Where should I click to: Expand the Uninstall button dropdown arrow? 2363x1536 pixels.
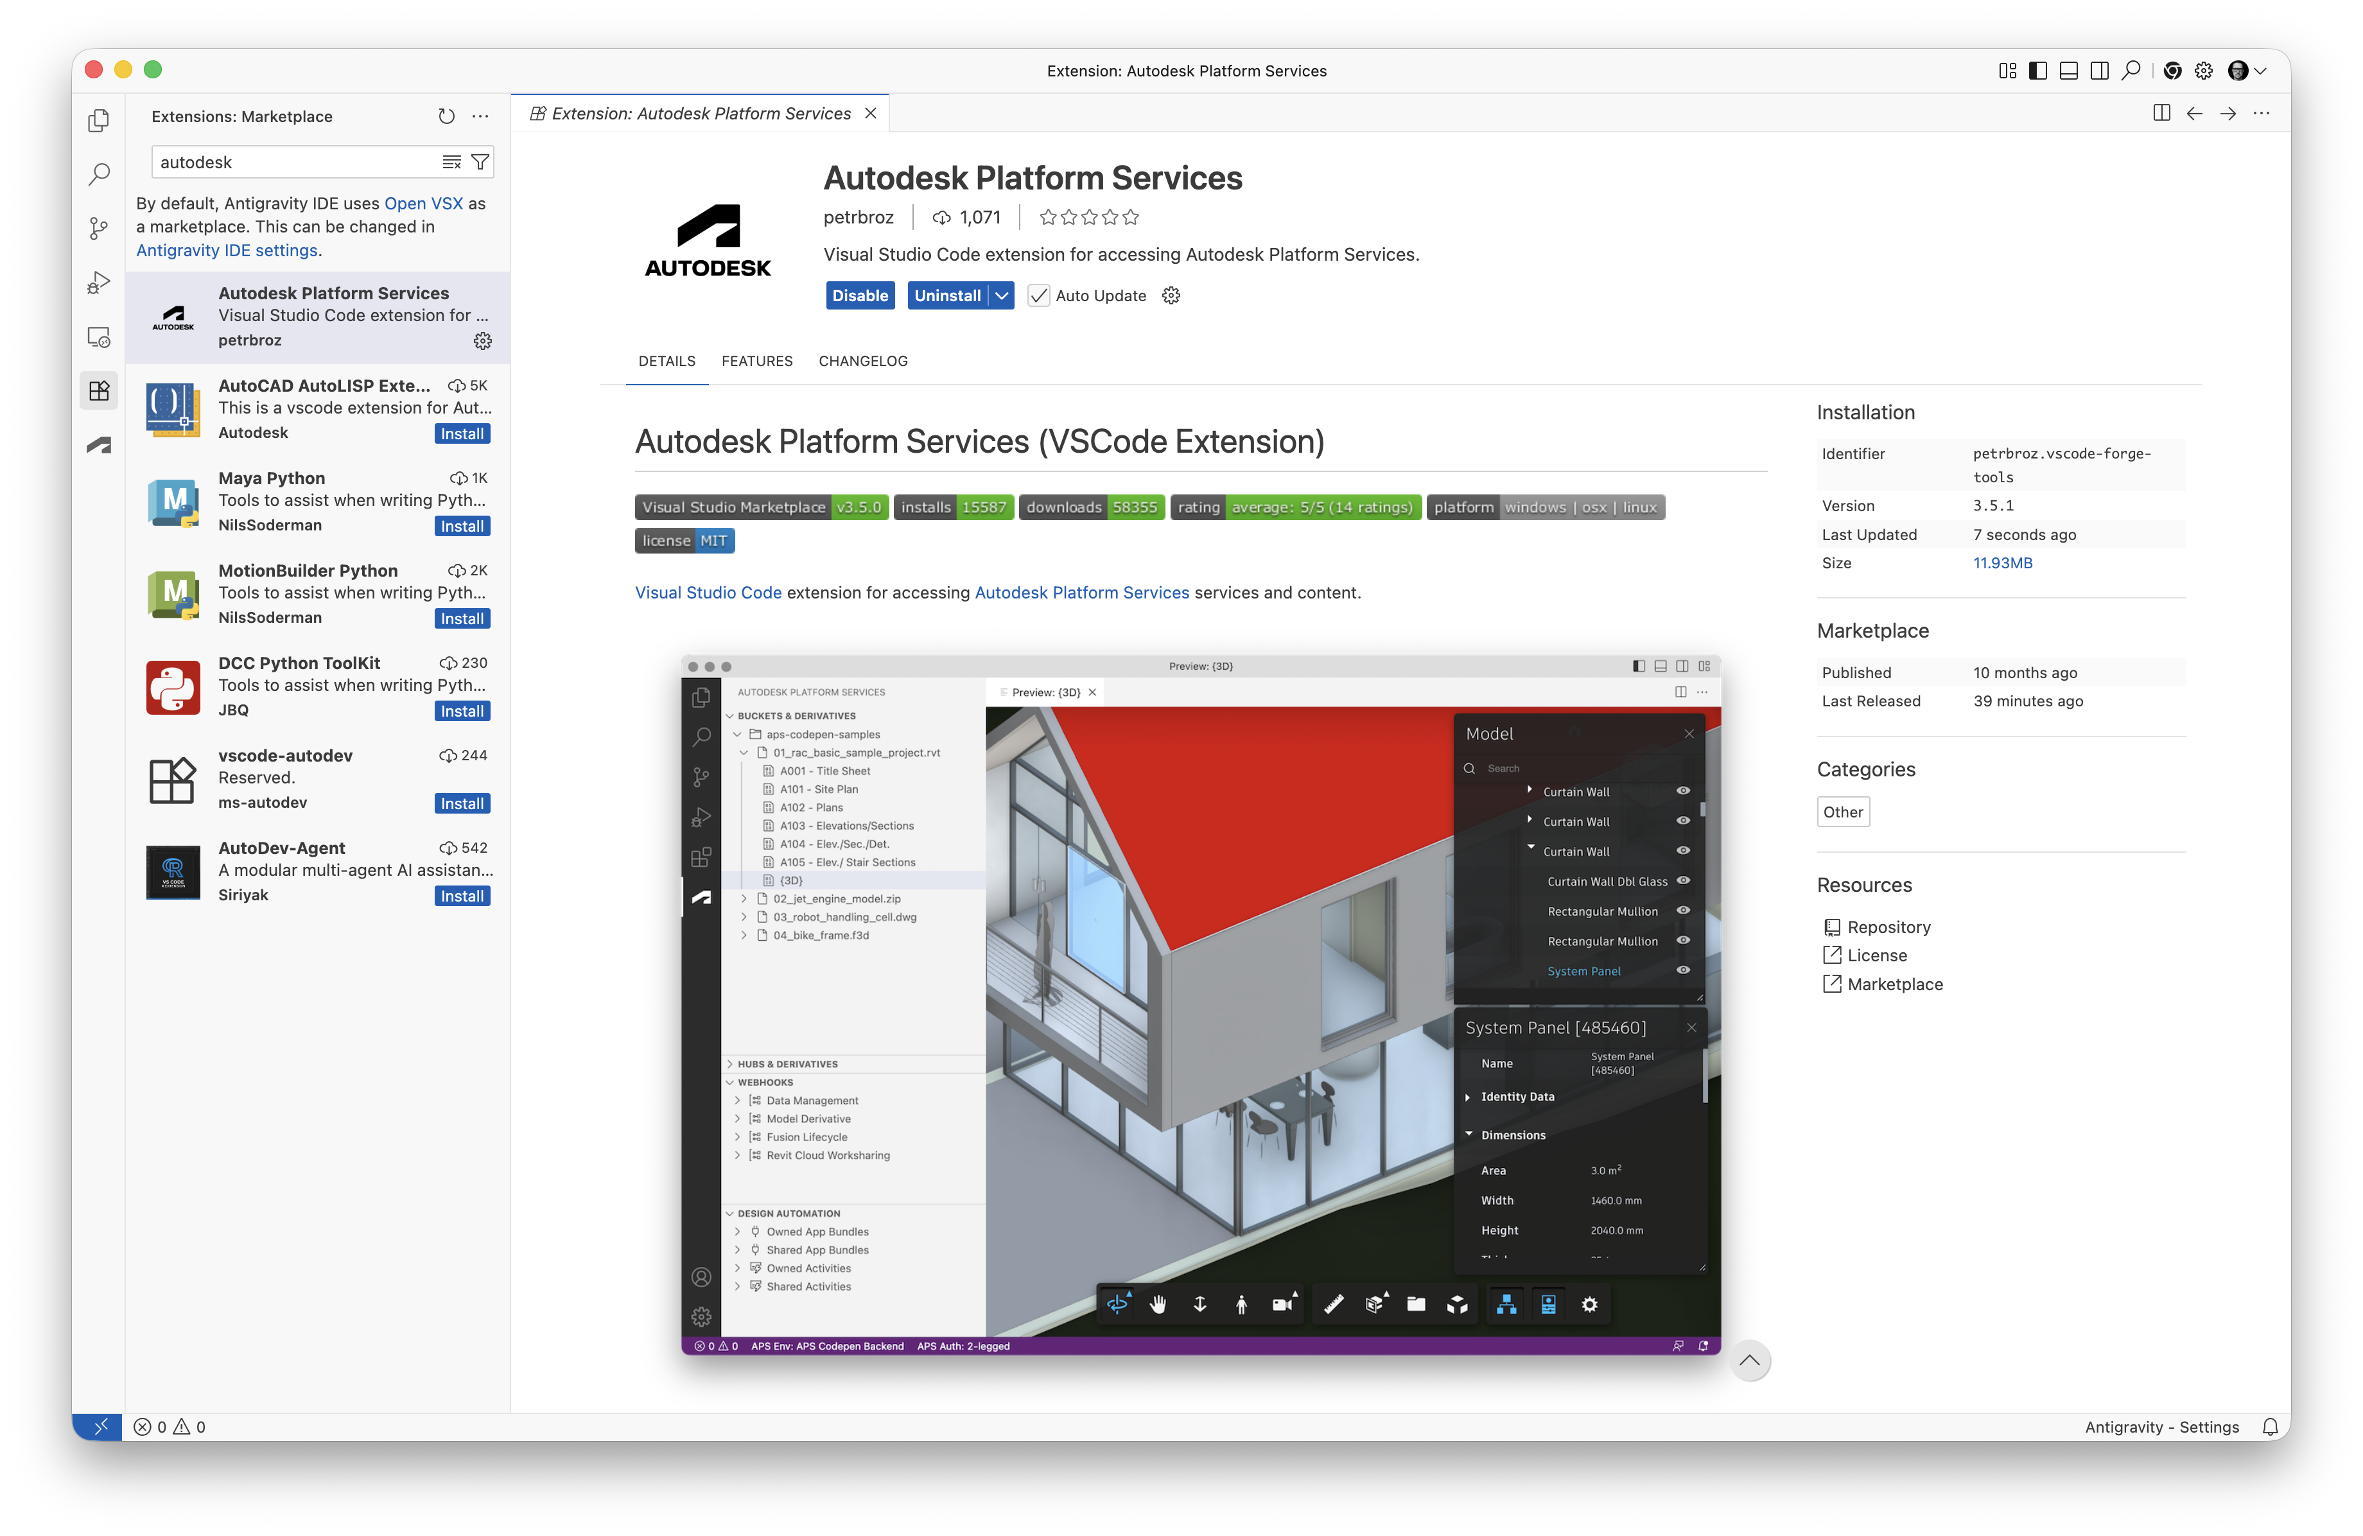point(1002,296)
